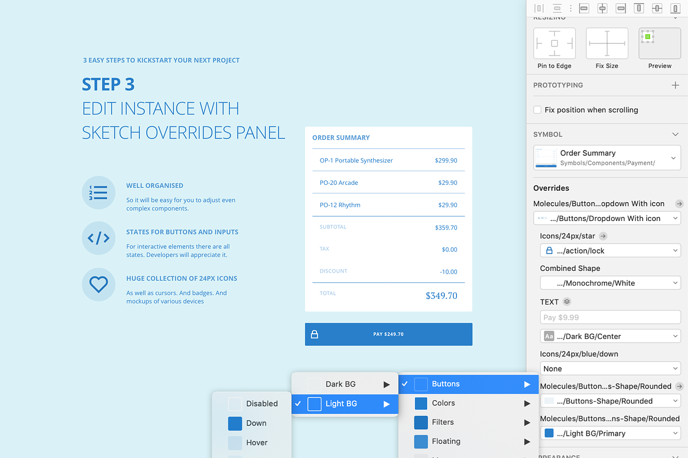The image size is (688, 458).
Task: Click the distribute horizontally icon
Action: [x=538, y=8]
